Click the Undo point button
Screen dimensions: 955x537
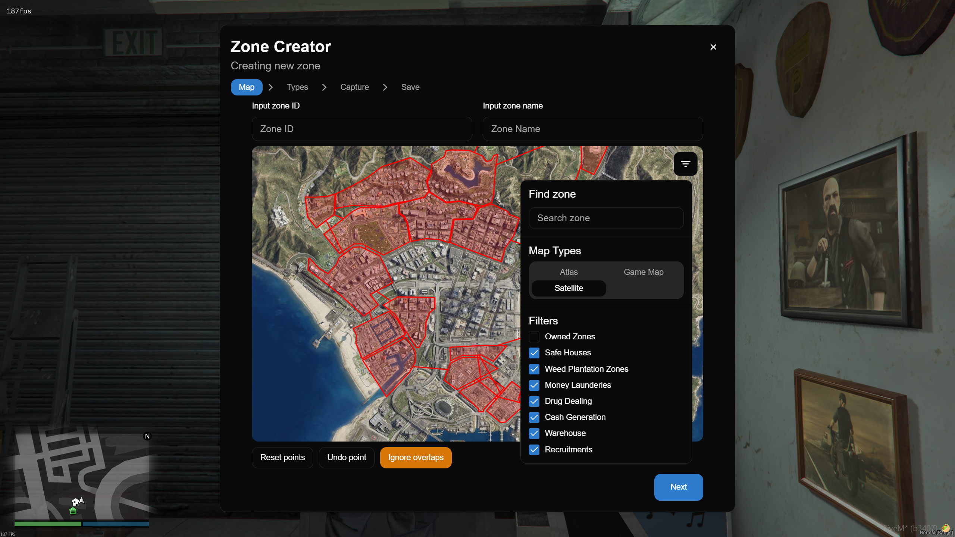[347, 458]
